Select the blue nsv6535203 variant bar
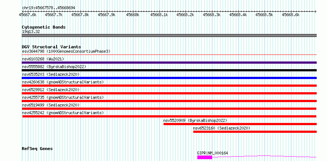The height and width of the screenshot is (161, 327). pyautogui.click(x=169, y=78)
